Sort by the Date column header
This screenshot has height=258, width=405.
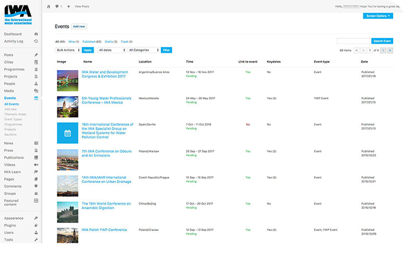coord(364,62)
